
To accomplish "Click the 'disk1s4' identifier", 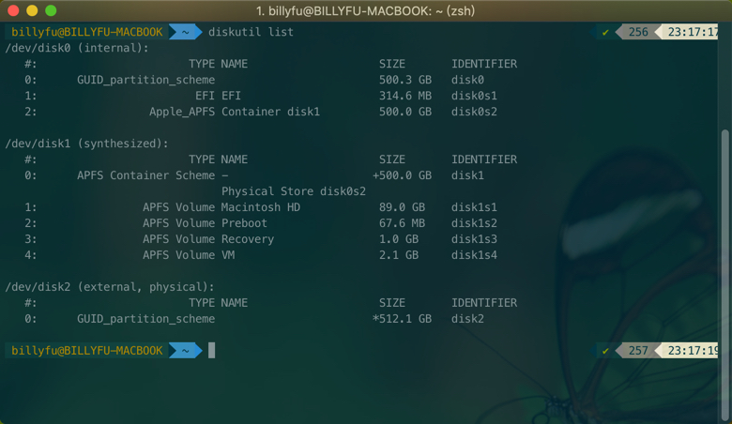I will [x=474, y=255].
